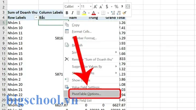Screen dimensions: 196x110
Task: Select the Nhóm 15 row label
Action: coord(23,54)
